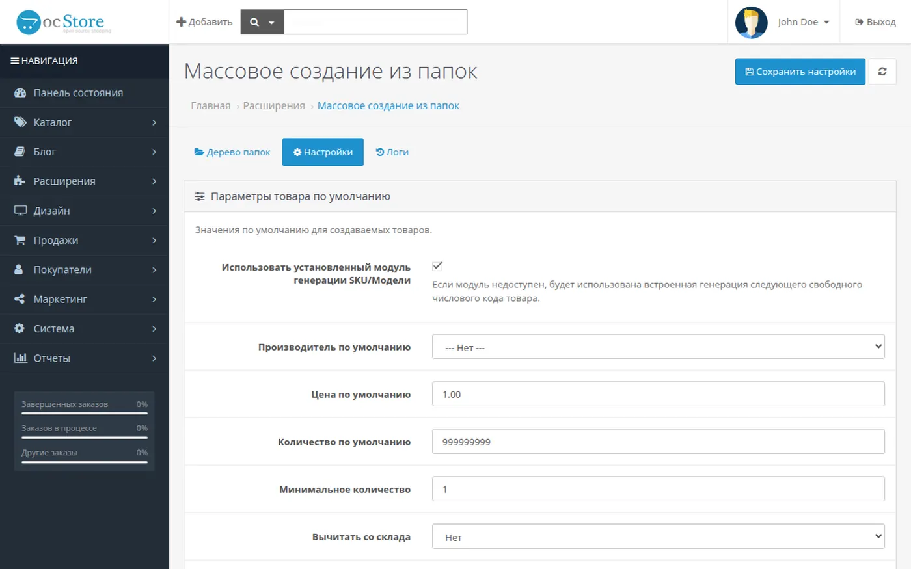Click Массовое создание из папок breadcrumb

pyautogui.click(x=388, y=105)
